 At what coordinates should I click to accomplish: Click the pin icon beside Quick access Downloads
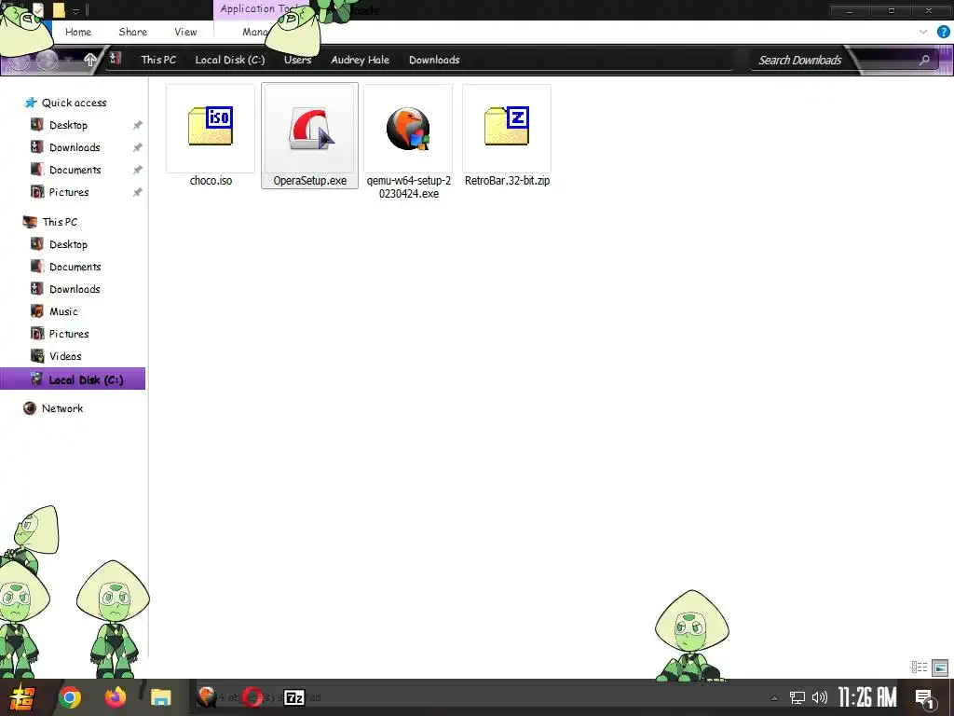pyautogui.click(x=138, y=148)
